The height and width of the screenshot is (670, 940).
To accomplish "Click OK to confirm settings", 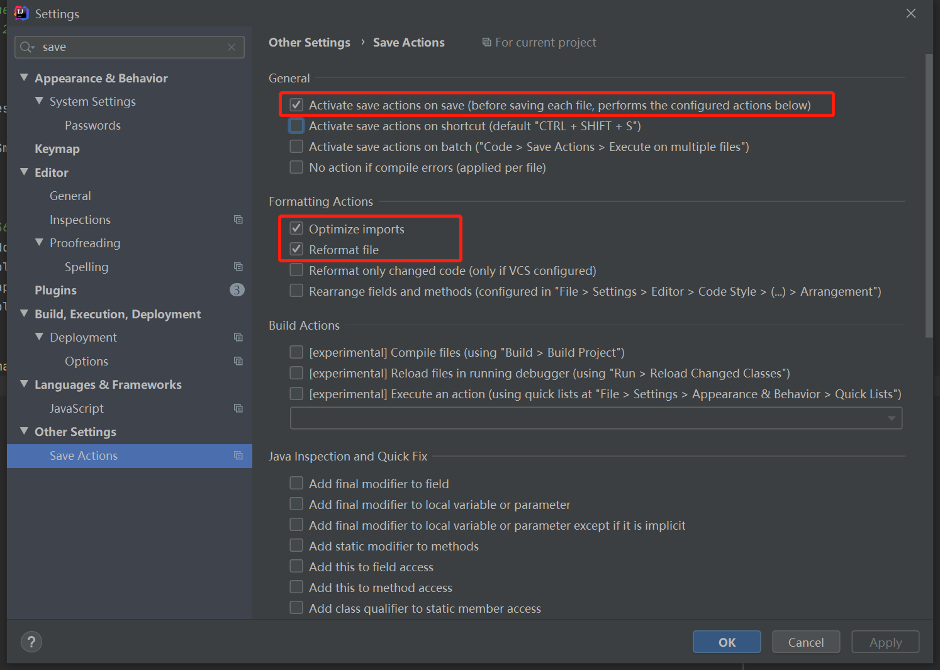I will tap(727, 642).
